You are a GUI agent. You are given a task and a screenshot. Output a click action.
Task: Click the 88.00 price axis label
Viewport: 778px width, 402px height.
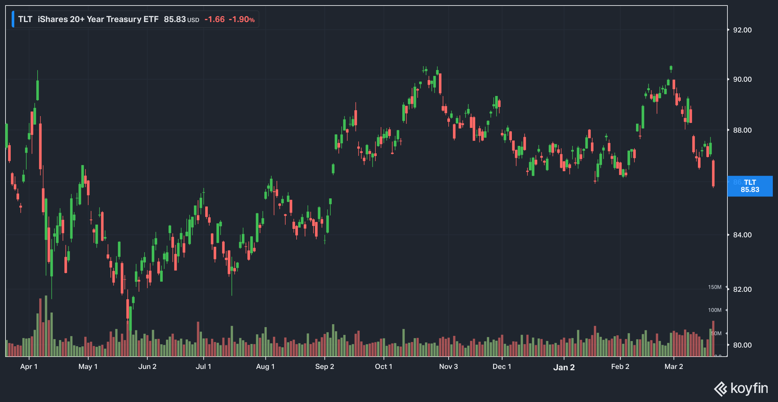742,130
